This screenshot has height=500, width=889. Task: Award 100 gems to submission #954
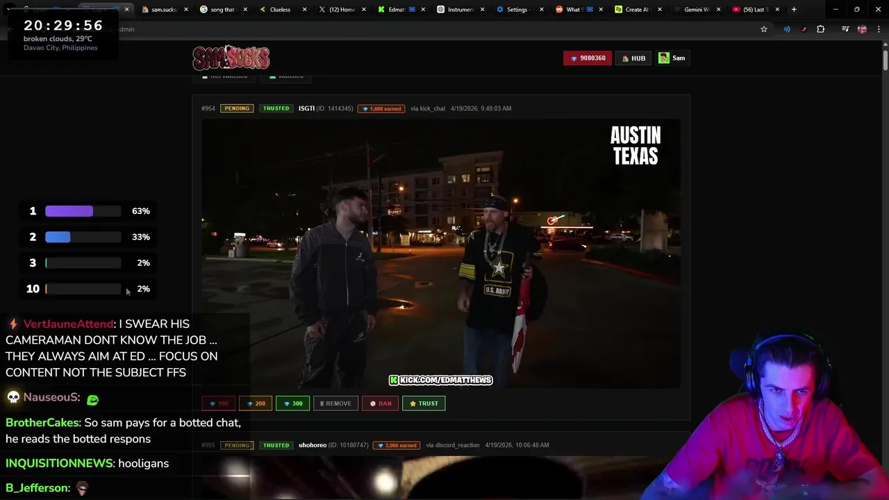click(218, 403)
